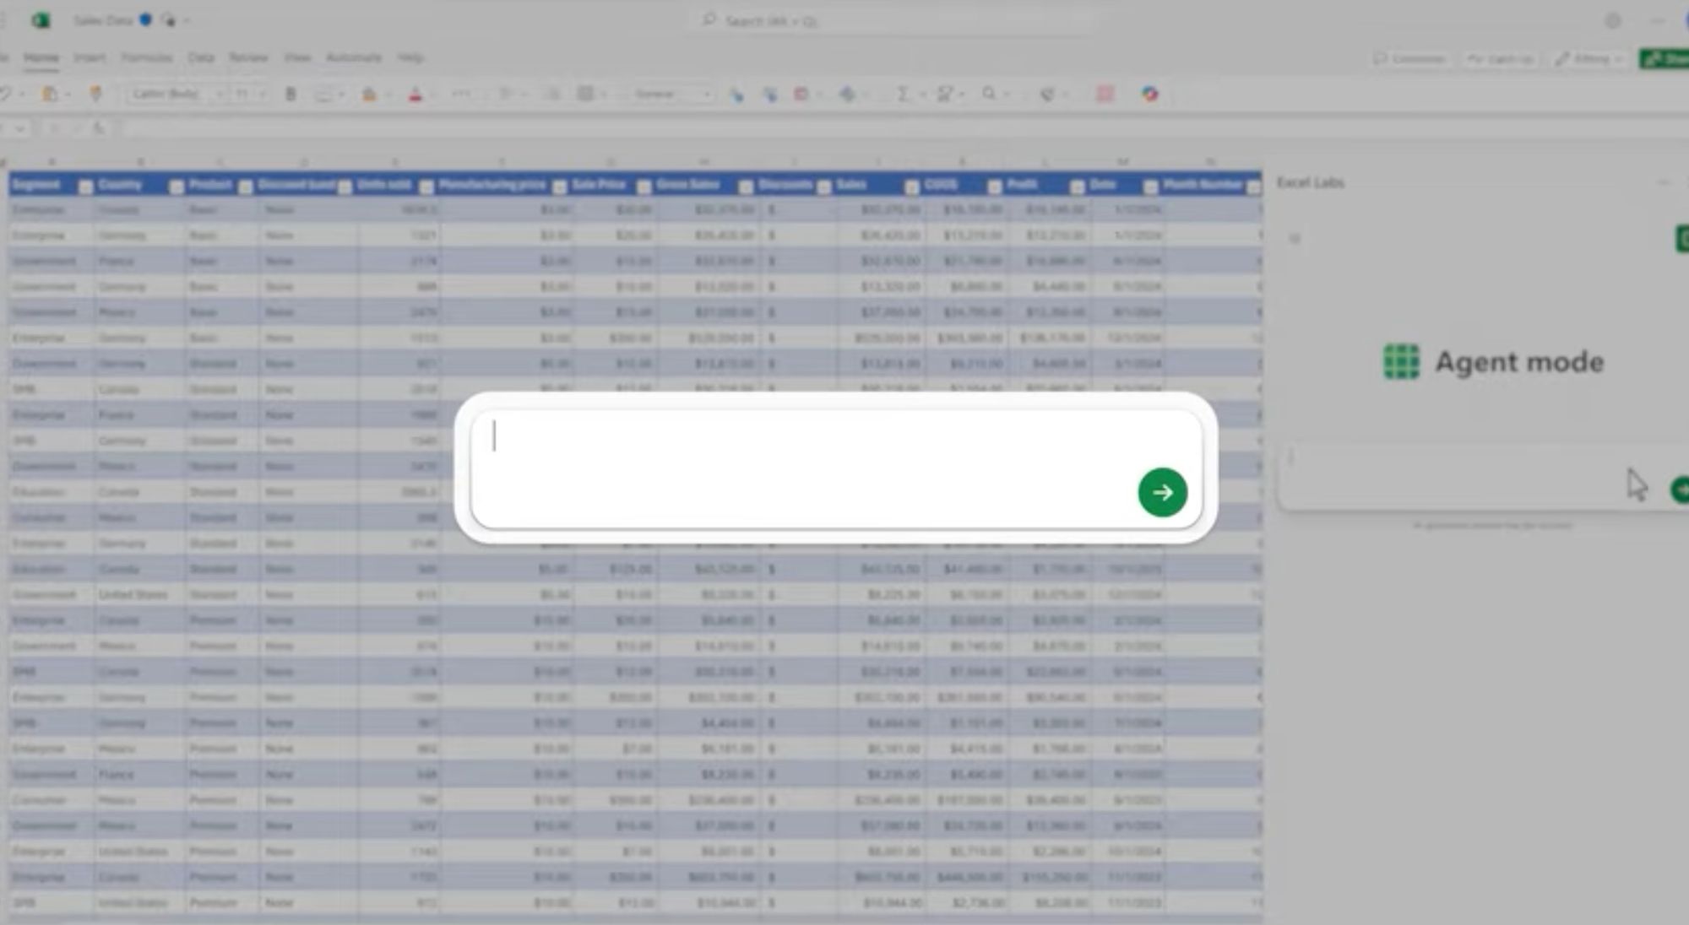
Task: Click the Excel app logo icon
Action: [x=40, y=19]
